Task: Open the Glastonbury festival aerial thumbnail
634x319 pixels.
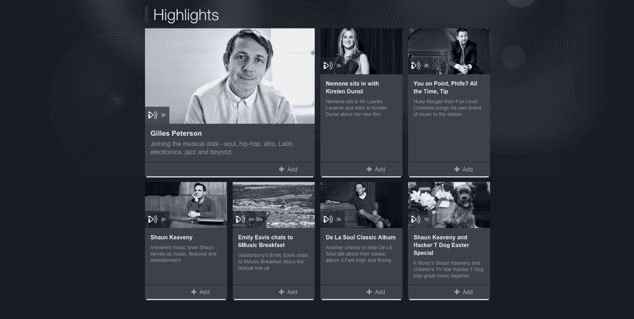Action: tap(274, 205)
